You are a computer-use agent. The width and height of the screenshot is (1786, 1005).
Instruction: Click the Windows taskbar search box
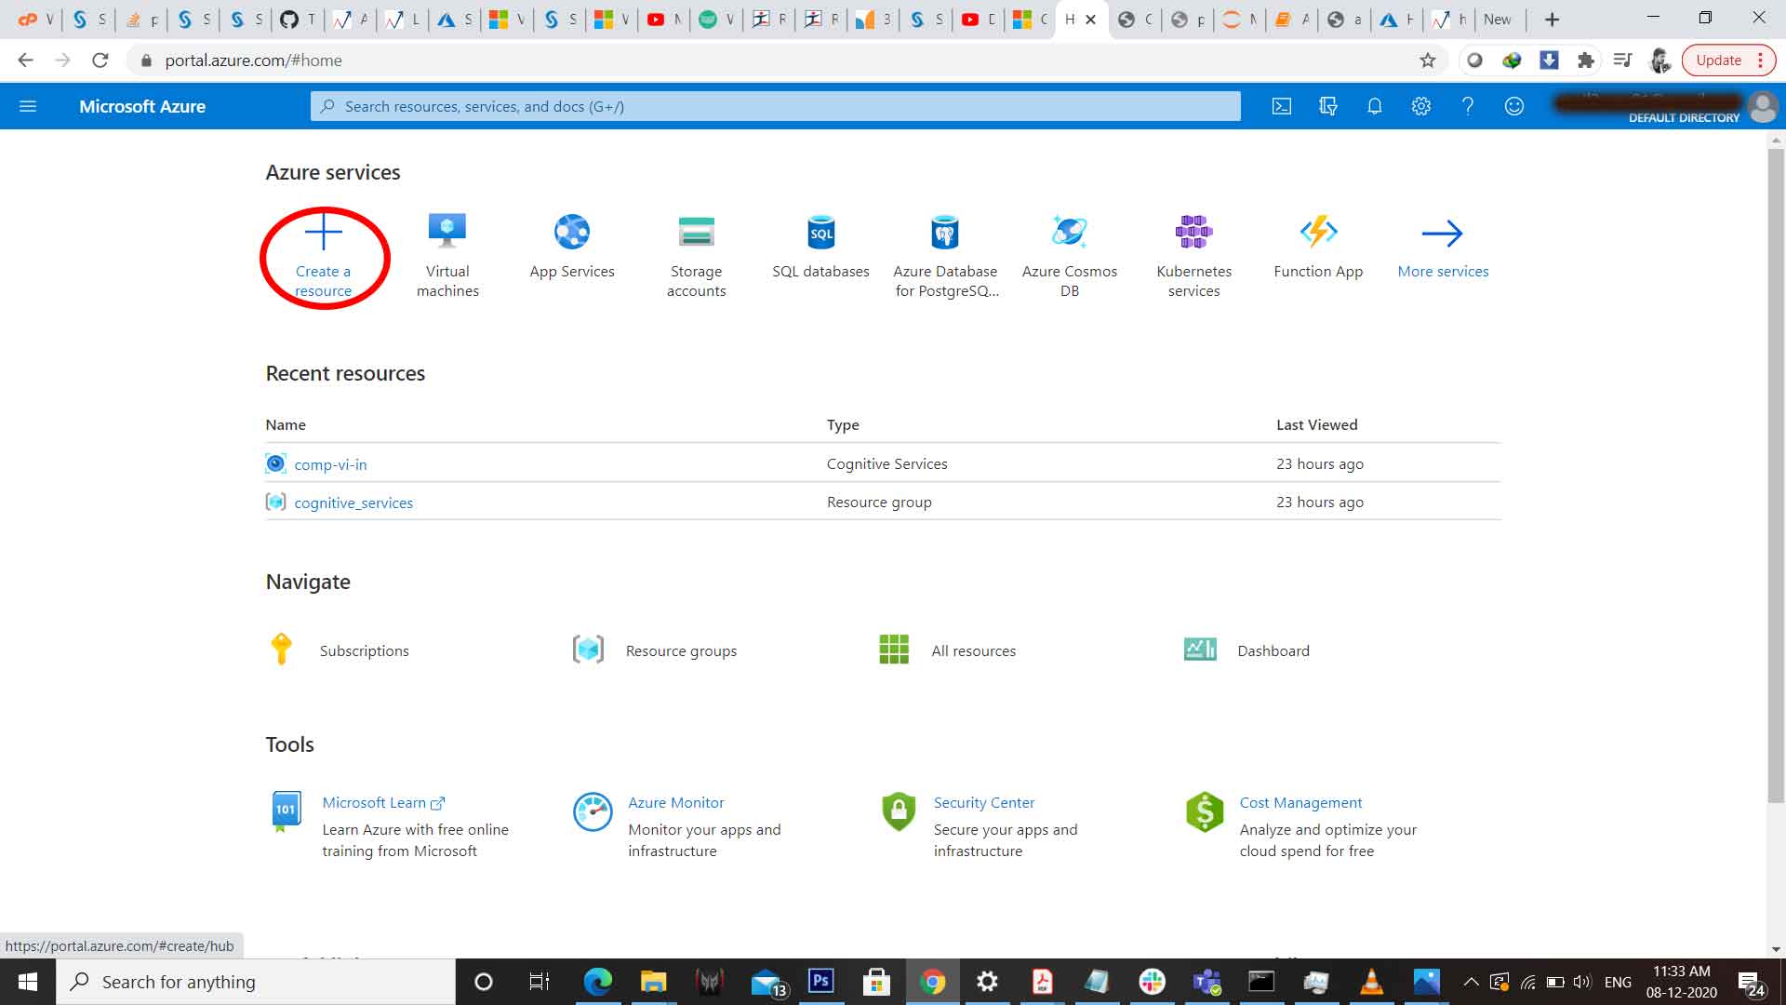256,982
